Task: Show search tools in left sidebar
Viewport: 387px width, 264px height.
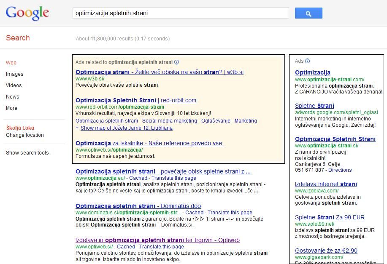Action: click(27, 153)
